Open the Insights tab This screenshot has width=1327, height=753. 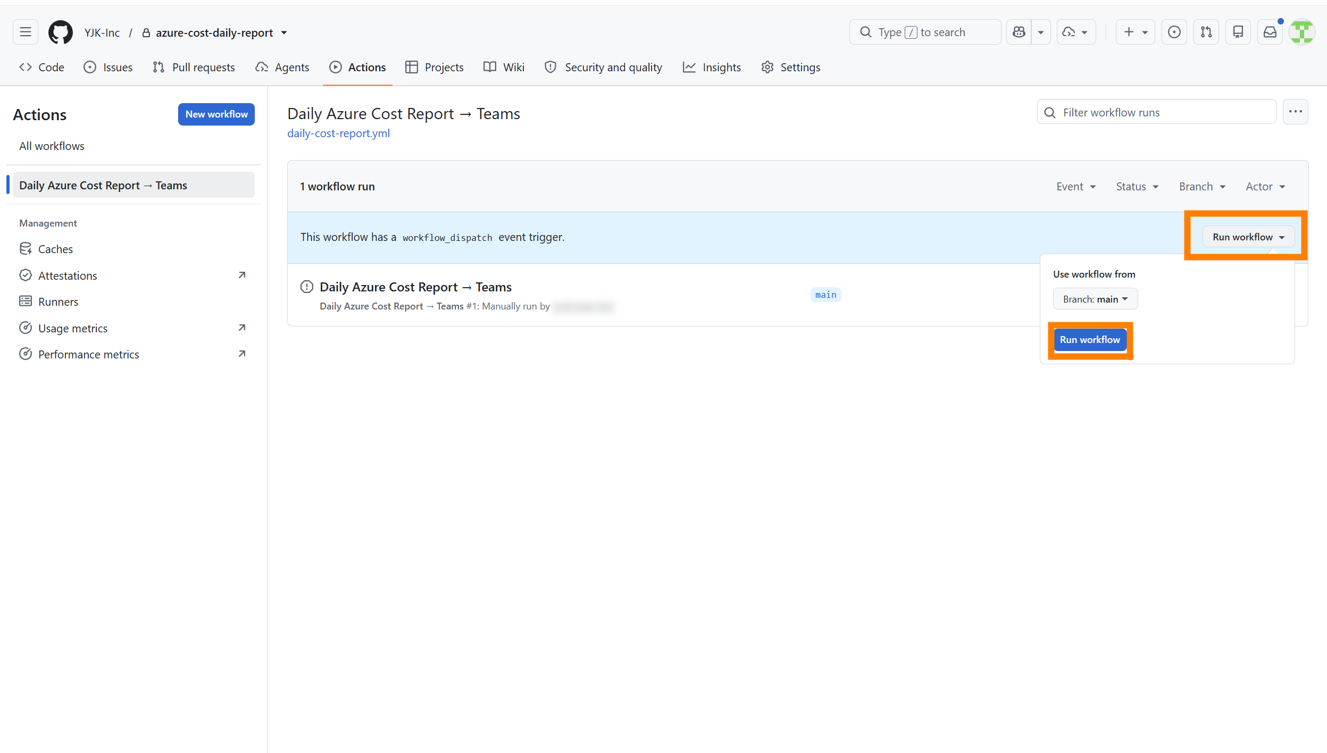712,68
